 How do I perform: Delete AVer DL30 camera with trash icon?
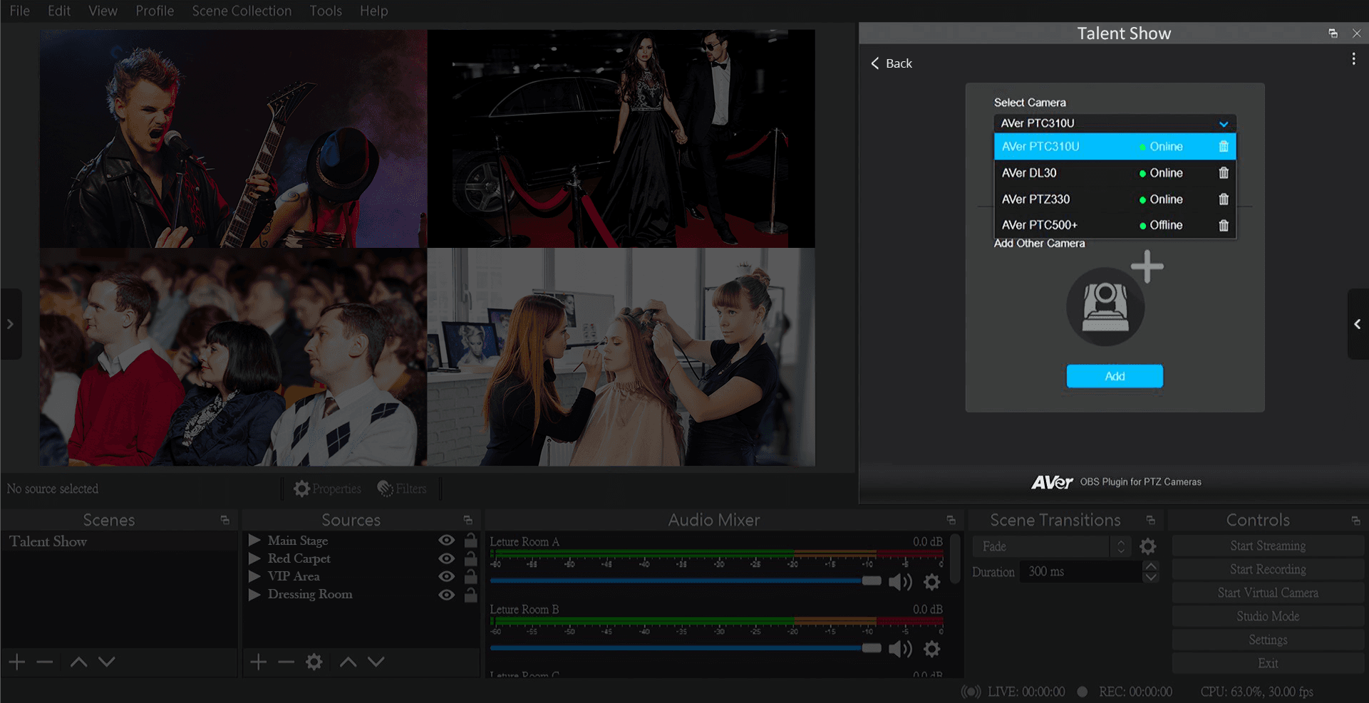click(x=1224, y=173)
